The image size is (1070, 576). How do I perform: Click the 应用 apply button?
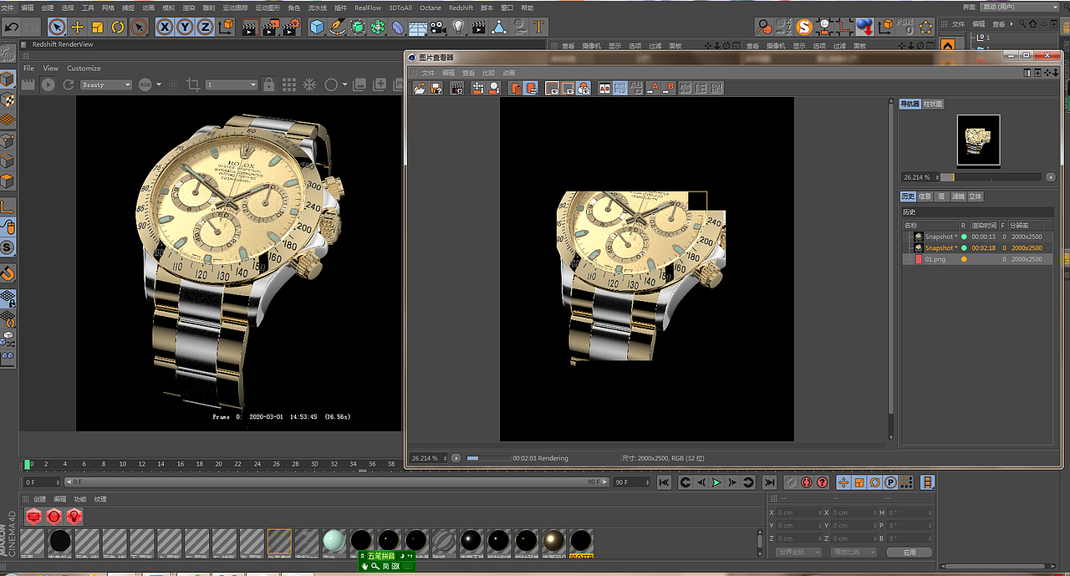point(909,552)
